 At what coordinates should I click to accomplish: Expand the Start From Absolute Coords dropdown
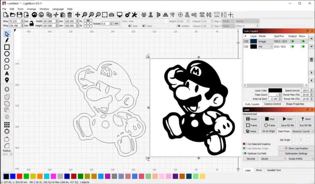(x=302, y=131)
